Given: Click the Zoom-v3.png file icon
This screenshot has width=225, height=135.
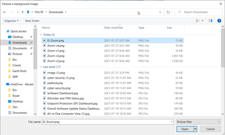Looking at the screenshot, I should pyautogui.click(x=44, y=56).
